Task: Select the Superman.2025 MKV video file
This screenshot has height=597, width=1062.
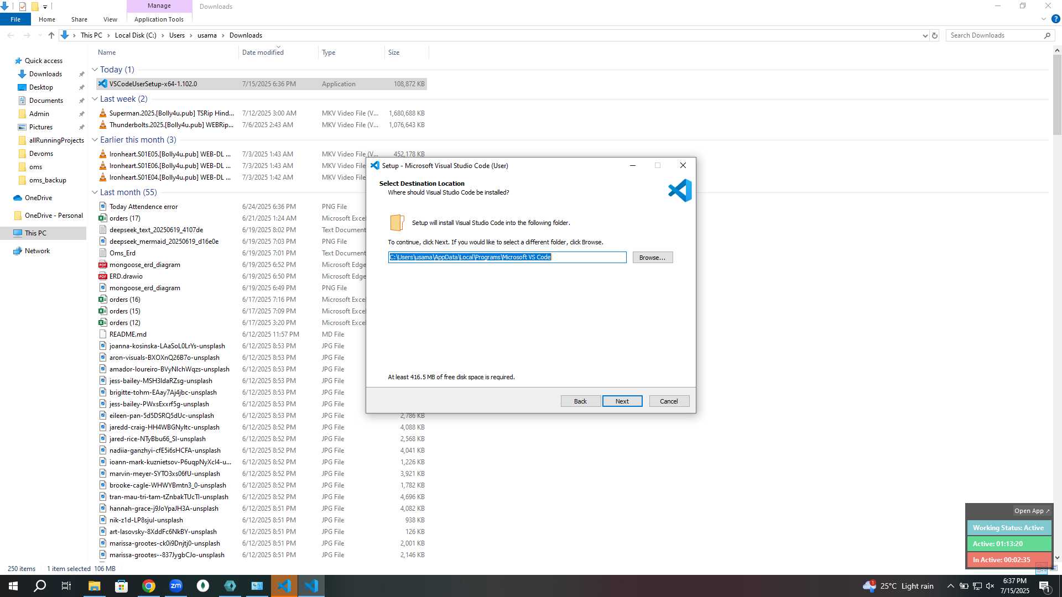Action: [261, 113]
